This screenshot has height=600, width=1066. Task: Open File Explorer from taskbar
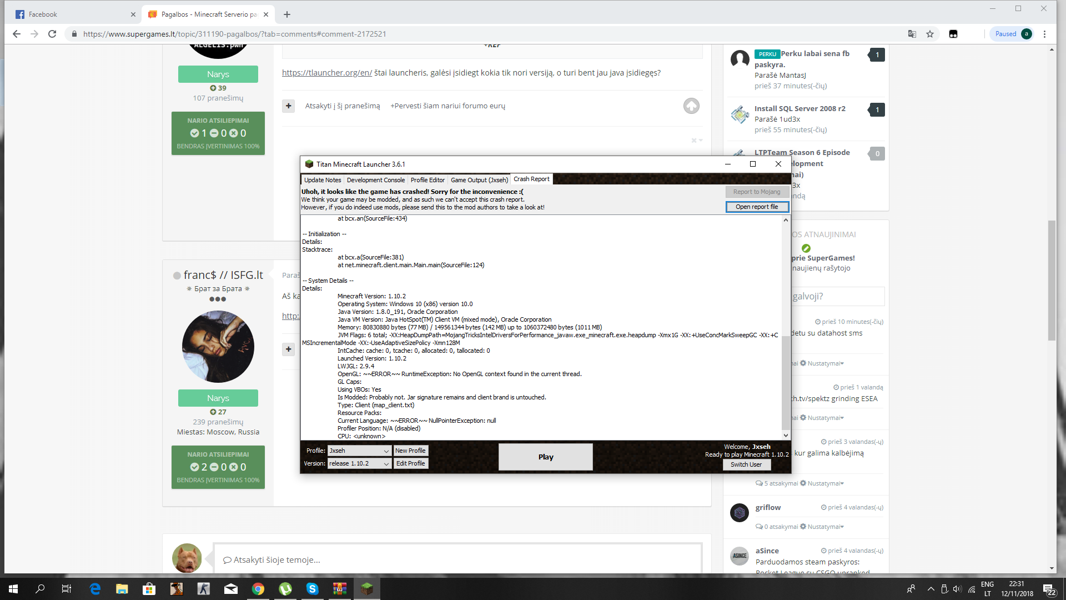click(122, 589)
